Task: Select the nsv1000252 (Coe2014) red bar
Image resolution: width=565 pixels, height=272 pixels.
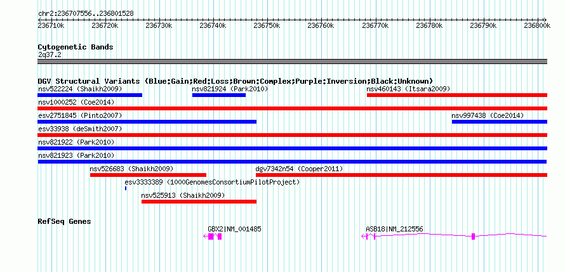Action: 292,108
